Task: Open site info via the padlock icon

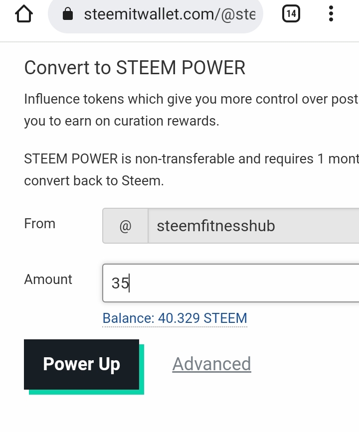Action: (x=68, y=14)
